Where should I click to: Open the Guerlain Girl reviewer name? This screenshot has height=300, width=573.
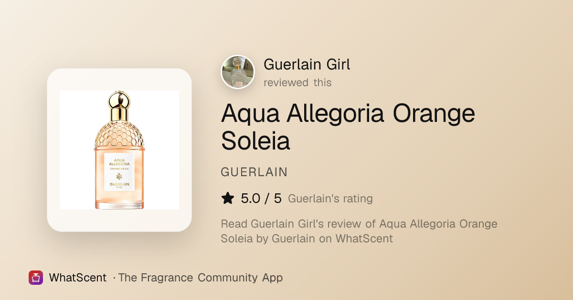click(307, 64)
